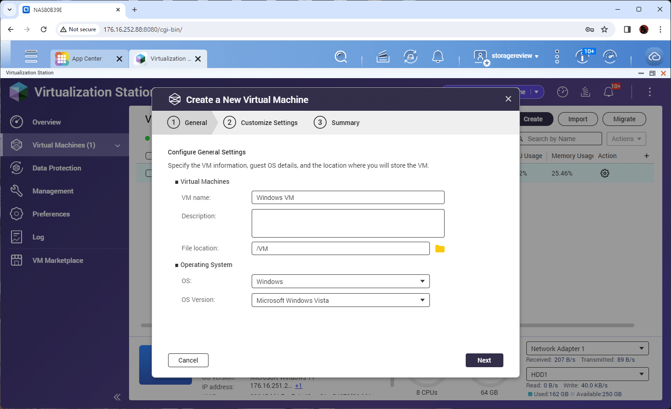This screenshot has width=671, height=409.
Task: Click the browser address bar URL
Action: [x=143, y=29]
